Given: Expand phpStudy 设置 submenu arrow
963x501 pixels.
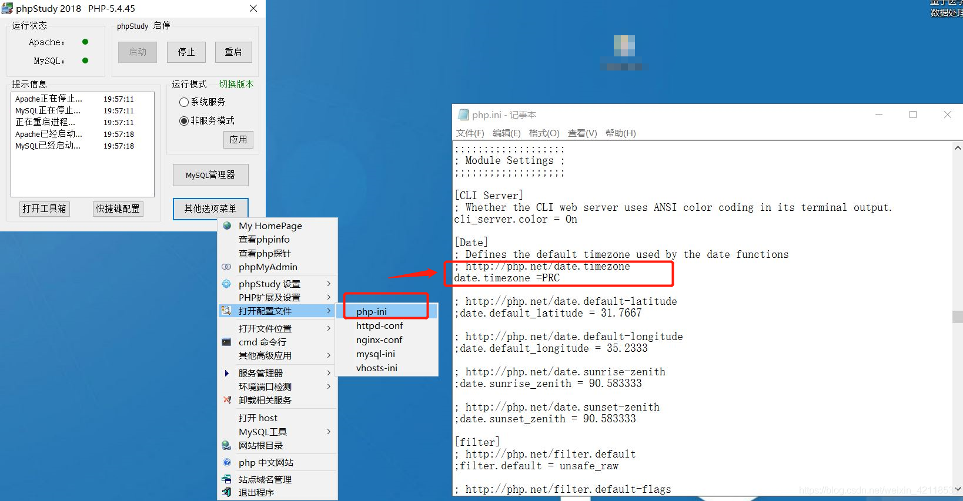Looking at the screenshot, I should [329, 284].
